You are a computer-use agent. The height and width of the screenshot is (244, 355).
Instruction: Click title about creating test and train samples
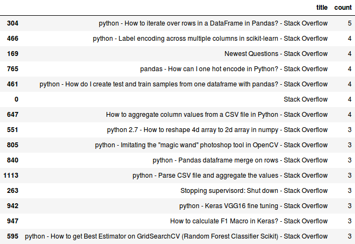(183, 84)
